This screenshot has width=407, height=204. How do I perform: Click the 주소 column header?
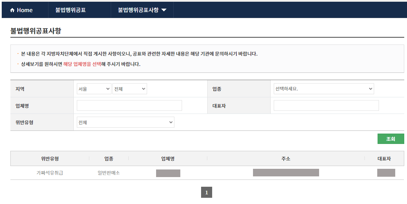pyautogui.click(x=286, y=158)
